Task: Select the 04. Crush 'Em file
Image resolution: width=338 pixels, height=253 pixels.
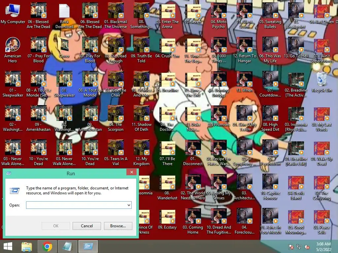Action: [x=167, y=48]
